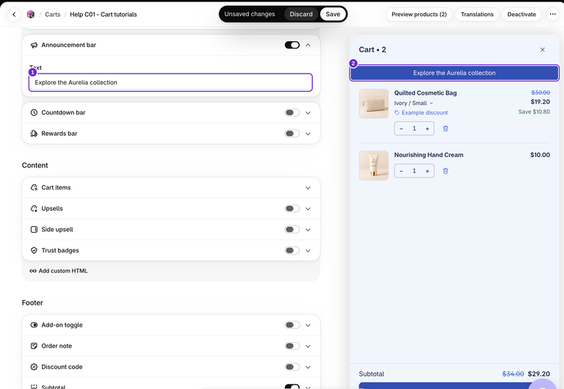This screenshot has width=564, height=389.
Task: Expand the Add-on toggle section
Action: [308, 325]
